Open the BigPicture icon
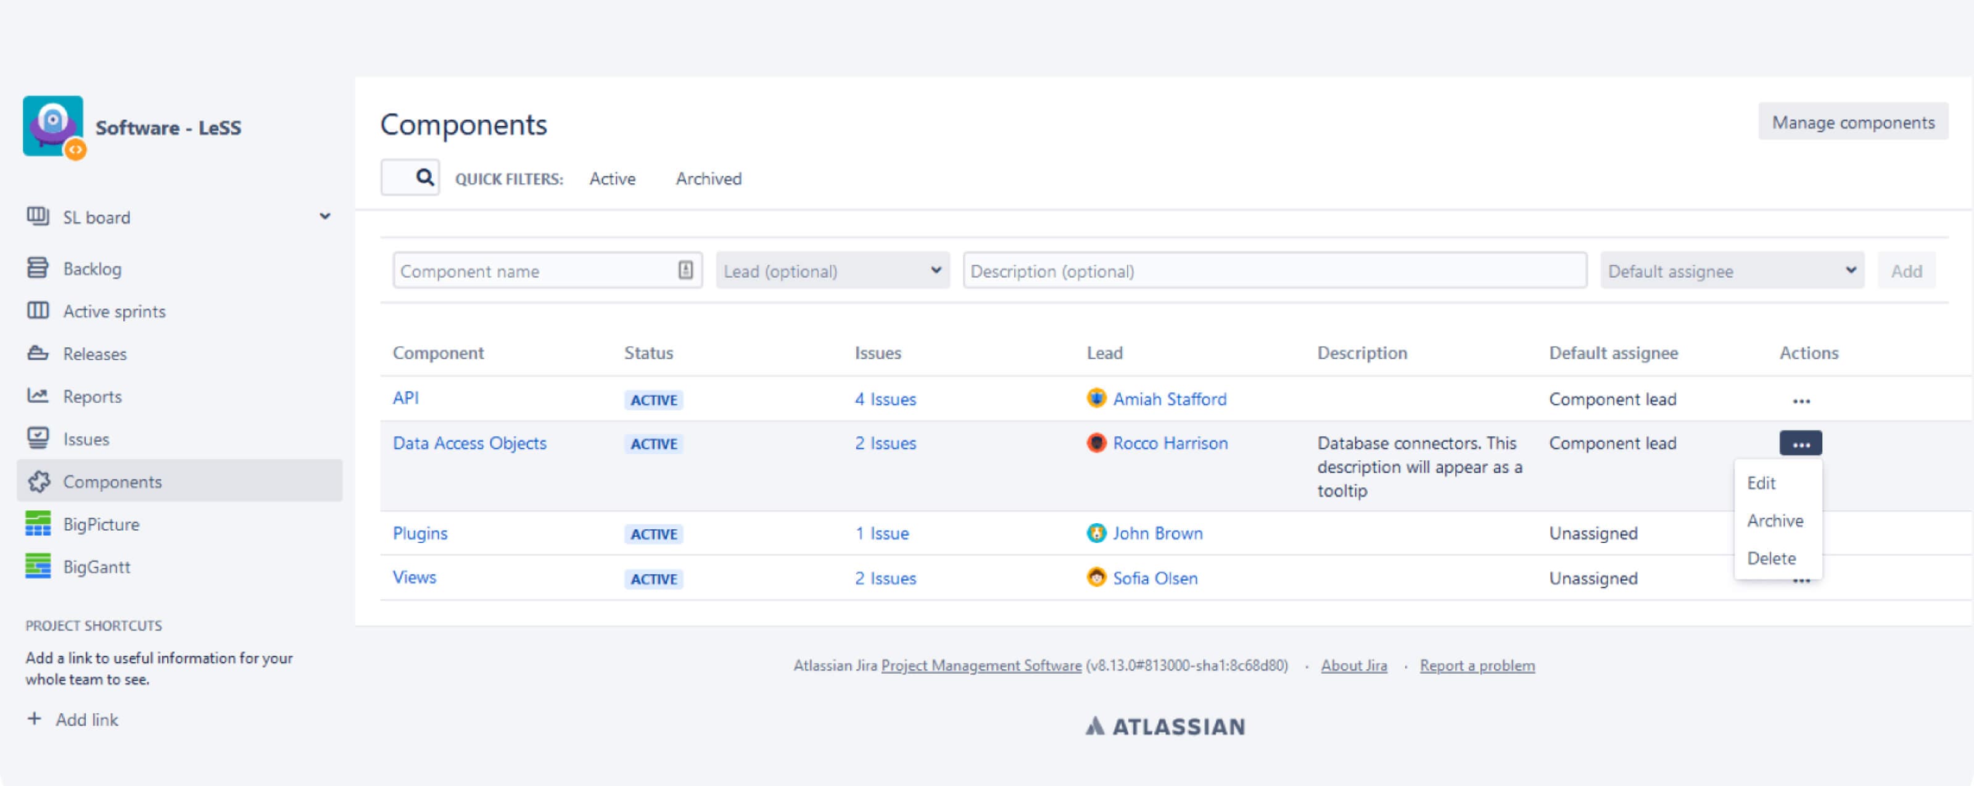Image resolution: width=1974 pixels, height=786 pixels. tap(38, 524)
